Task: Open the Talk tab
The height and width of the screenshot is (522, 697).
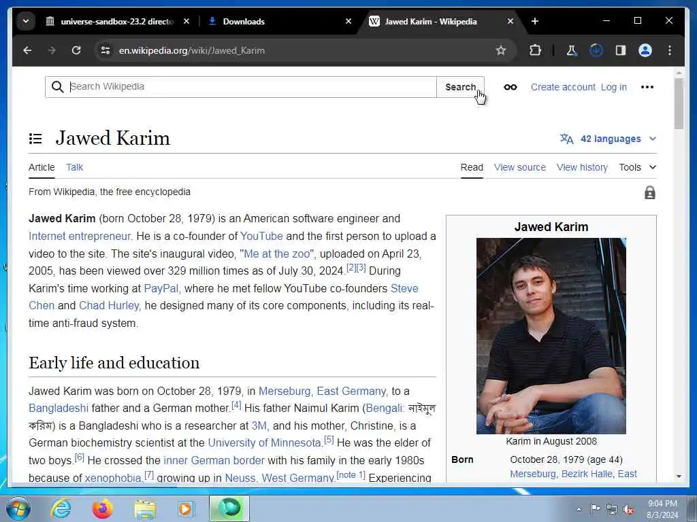Action: pyautogui.click(x=74, y=167)
